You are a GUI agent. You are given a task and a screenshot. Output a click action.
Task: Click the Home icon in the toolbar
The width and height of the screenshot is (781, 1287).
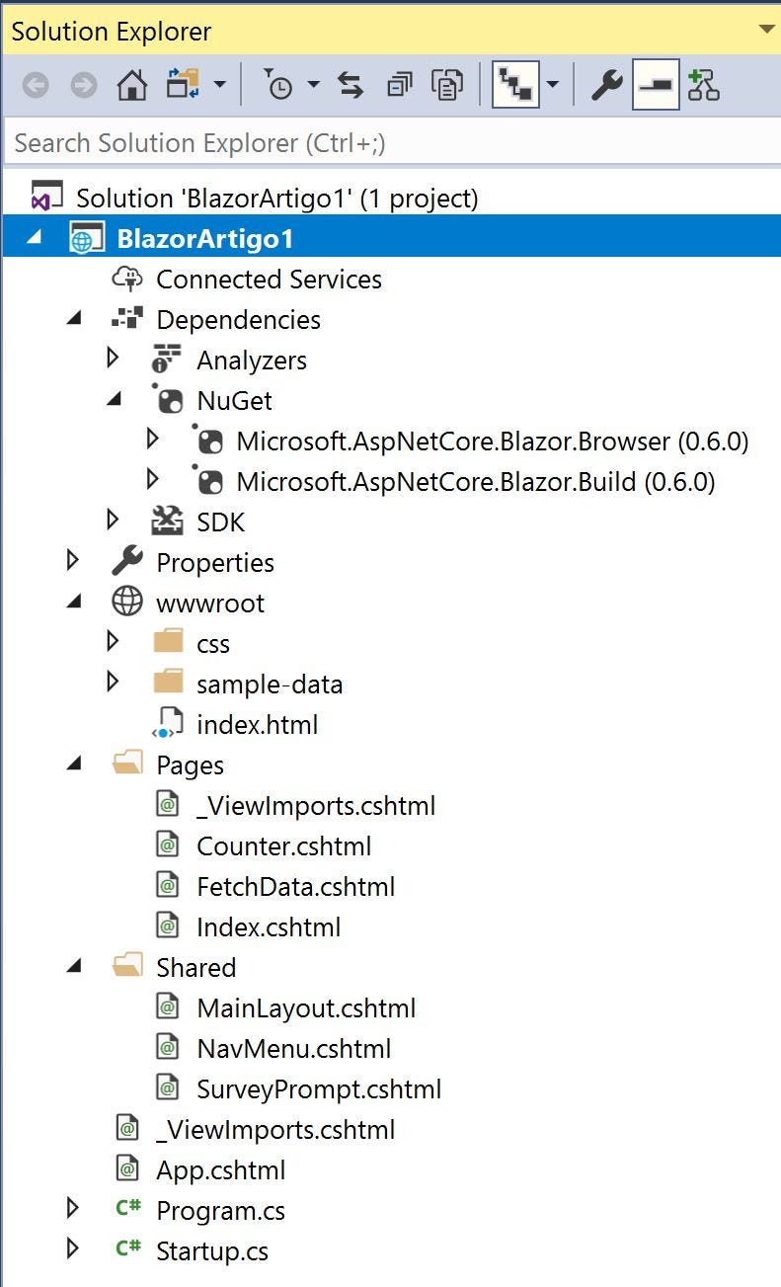click(x=131, y=86)
